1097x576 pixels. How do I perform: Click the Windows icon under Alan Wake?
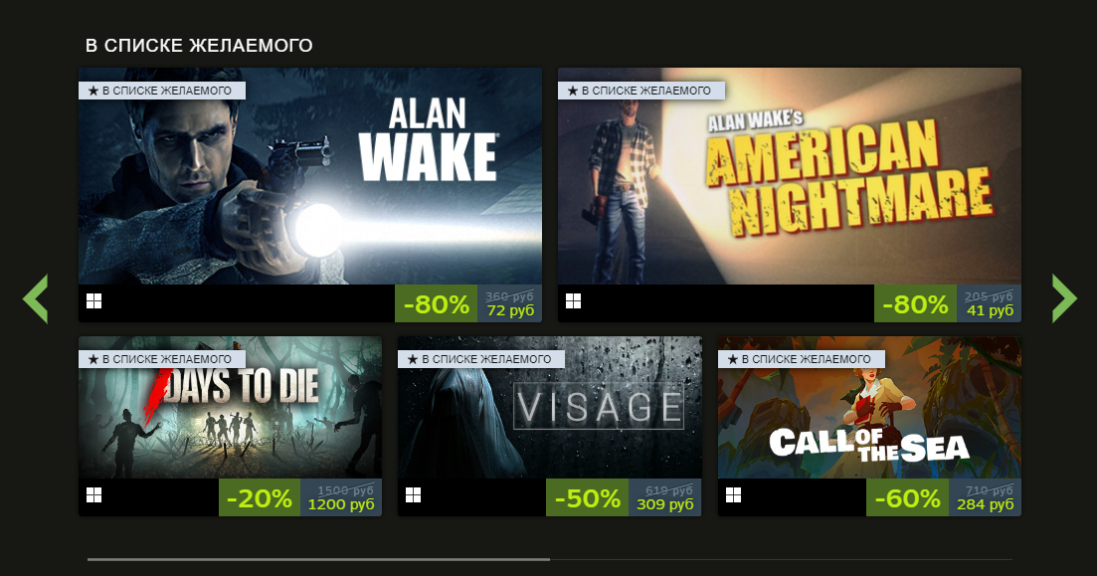(93, 301)
